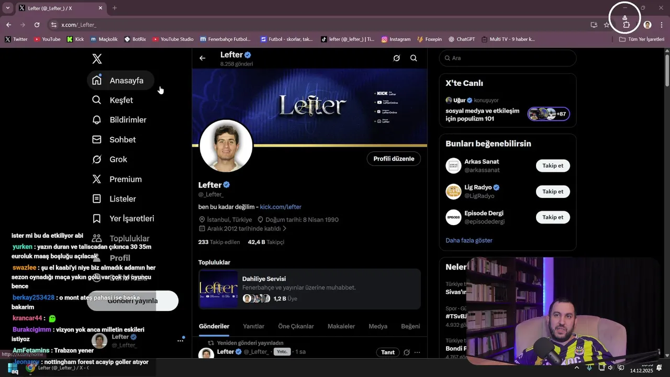Switch to the Yanıtlar tab
Viewport: 670px width, 377px height.
[254, 326]
